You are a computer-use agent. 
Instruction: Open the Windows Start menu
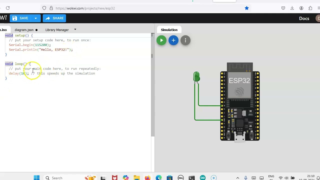click(x=36, y=178)
